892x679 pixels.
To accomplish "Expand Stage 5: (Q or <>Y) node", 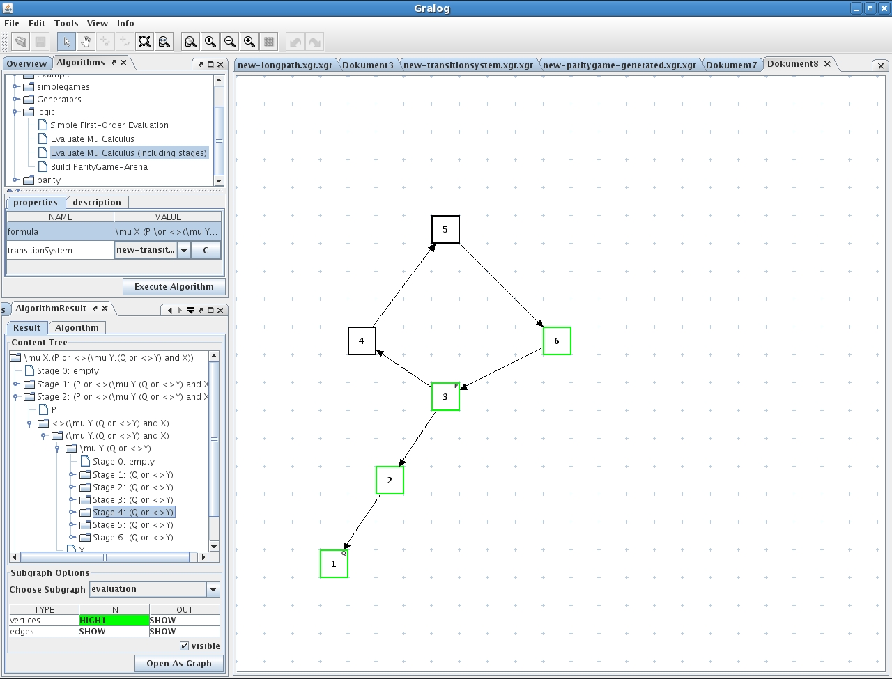I will [x=72, y=525].
